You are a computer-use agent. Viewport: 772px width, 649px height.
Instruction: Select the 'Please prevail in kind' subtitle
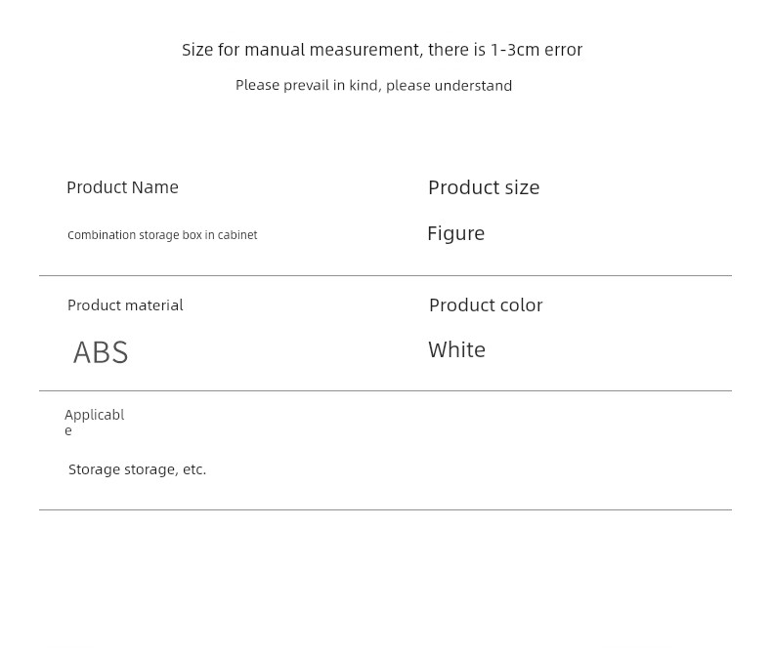tap(373, 86)
